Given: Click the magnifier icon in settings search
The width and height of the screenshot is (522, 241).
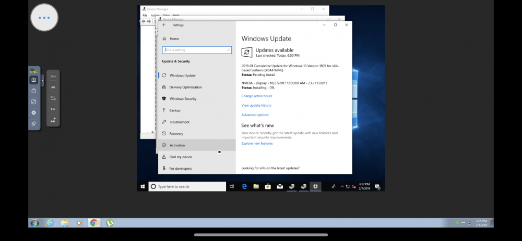Looking at the screenshot, I should [228, 50].
